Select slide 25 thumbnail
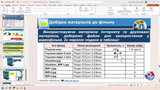 click(13, 34)
